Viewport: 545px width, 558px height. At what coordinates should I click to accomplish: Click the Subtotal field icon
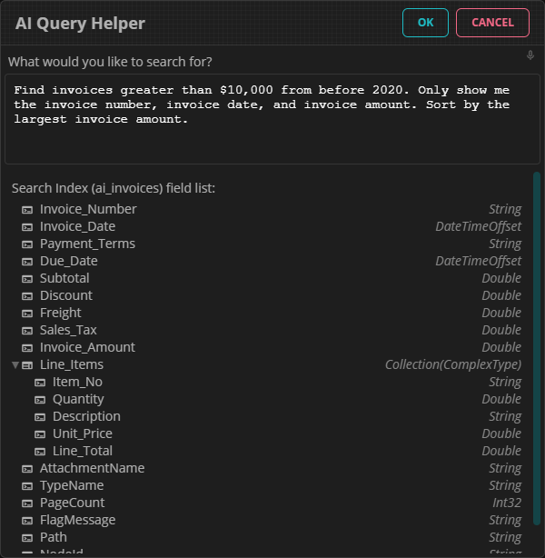27,279
